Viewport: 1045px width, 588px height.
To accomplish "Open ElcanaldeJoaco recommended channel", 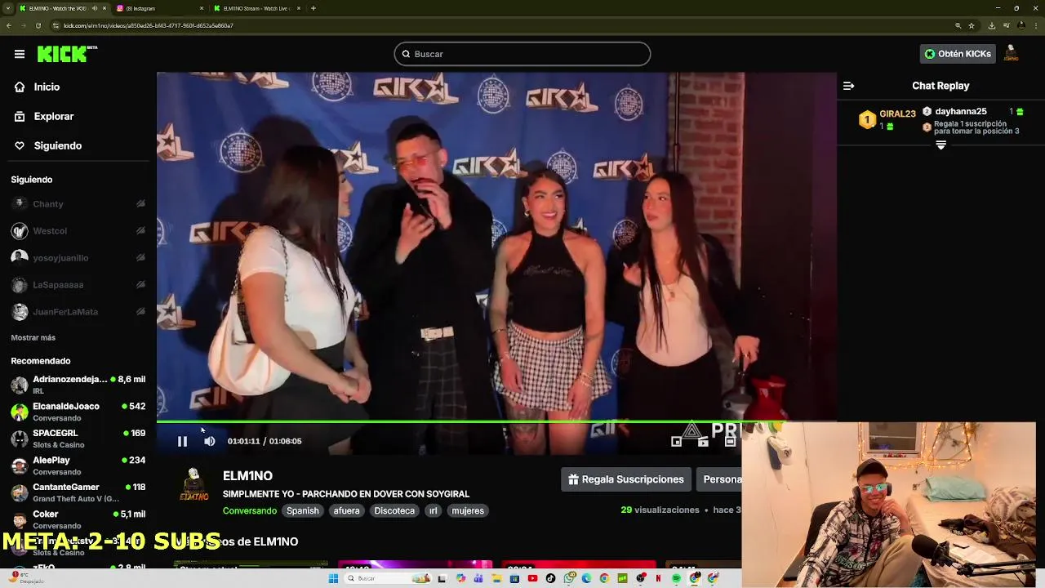I will click(x=78, y=412).
